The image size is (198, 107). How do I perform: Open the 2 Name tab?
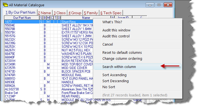click(x=44, y=13)
